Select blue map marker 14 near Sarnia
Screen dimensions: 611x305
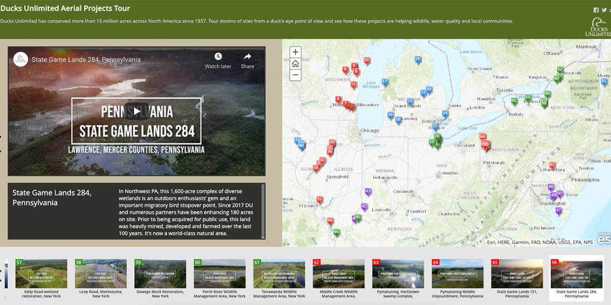(445, 114)
